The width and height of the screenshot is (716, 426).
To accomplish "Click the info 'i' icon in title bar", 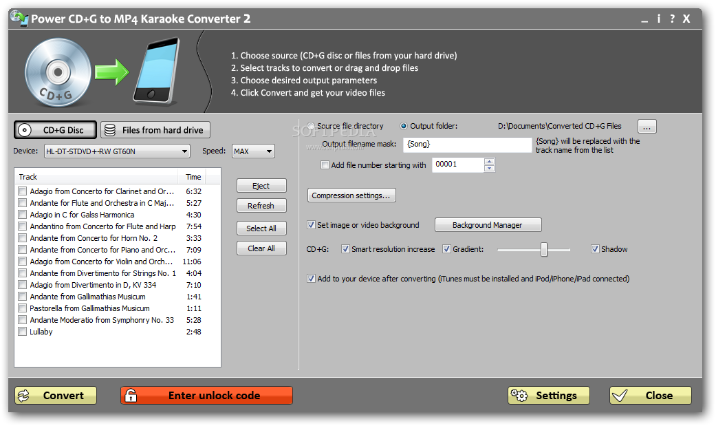I will pyautogui.click(x=658, y=19).
